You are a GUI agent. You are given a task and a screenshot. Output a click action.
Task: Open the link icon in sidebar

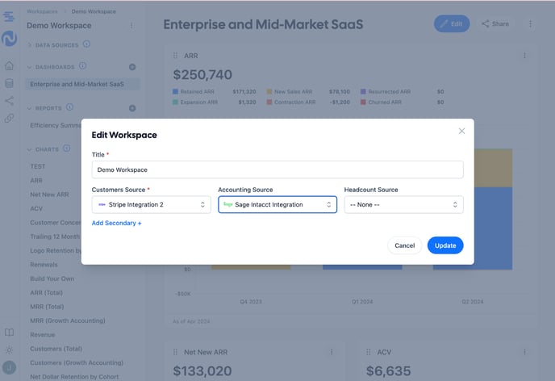click(x=9, y=118)
